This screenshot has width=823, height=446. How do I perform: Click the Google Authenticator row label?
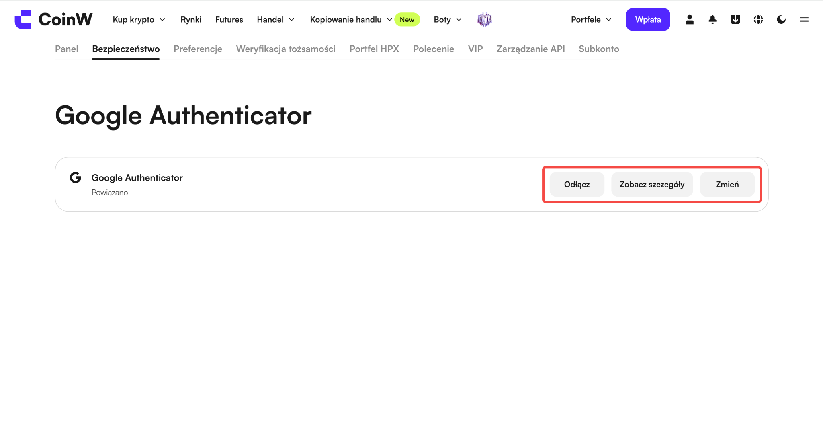coord(137,178)
